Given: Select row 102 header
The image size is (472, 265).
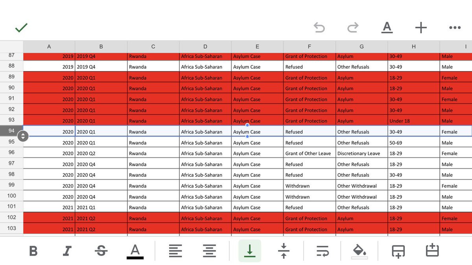Looking at the screenshot, I should click(11, 217).
